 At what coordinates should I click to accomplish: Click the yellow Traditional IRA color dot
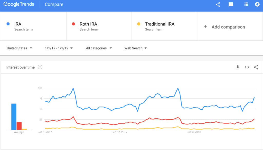click(139, 24)
